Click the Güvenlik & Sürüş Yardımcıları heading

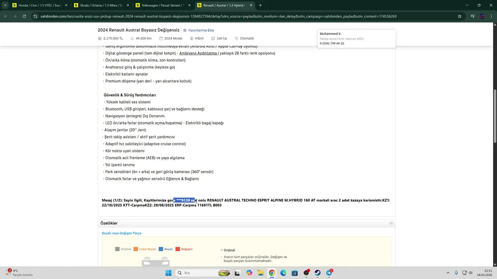pos(130,95)
